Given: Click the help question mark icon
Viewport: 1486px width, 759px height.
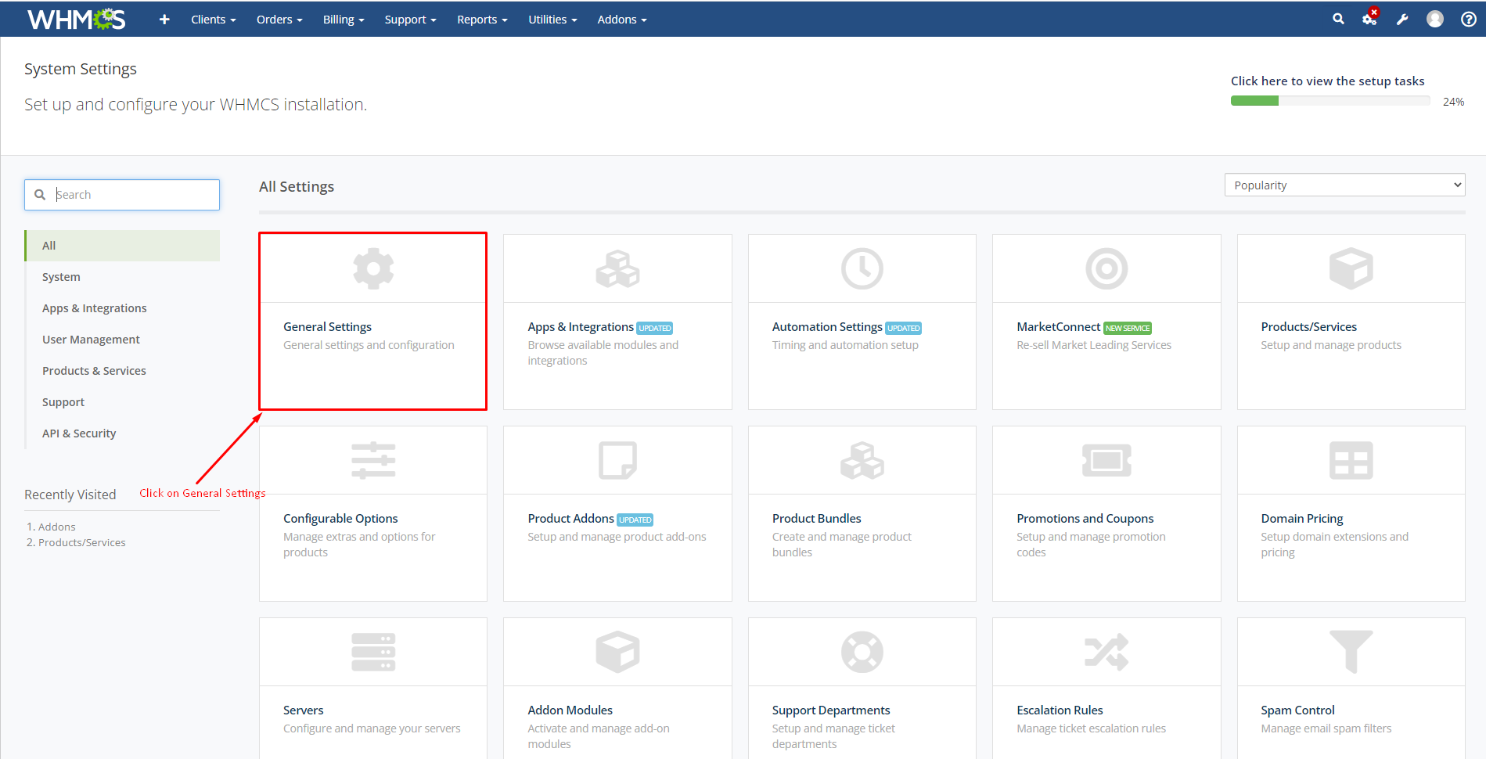Looking at the screenshot, I should (x=1469, y=20).
